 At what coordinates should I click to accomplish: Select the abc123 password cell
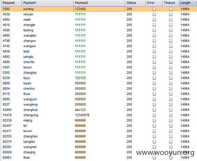pos(80,110)
